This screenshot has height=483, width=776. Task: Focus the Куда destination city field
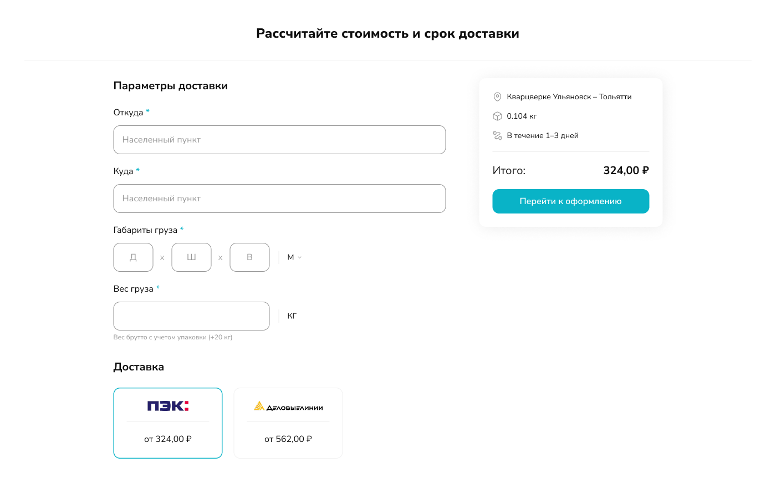click(279, 199)
